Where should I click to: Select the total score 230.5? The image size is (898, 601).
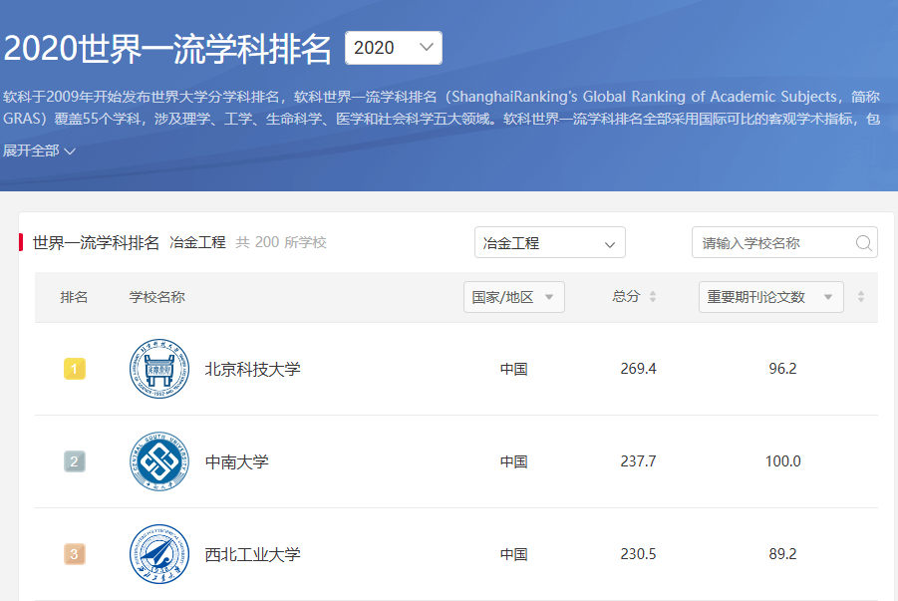pyautogui.click(x=638, y=554)
